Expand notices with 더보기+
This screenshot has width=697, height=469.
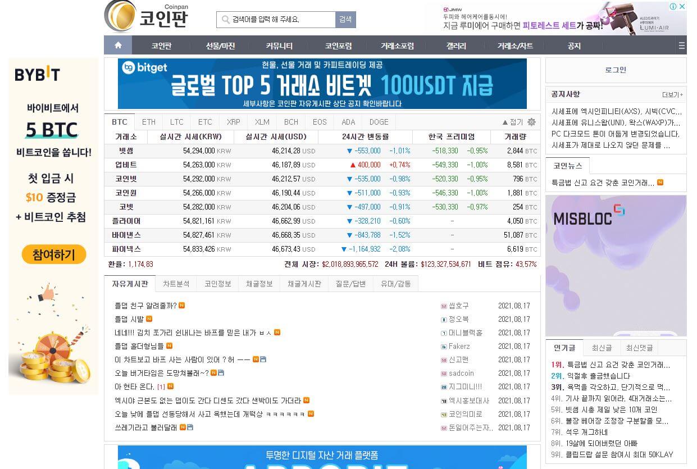[673, 94]
